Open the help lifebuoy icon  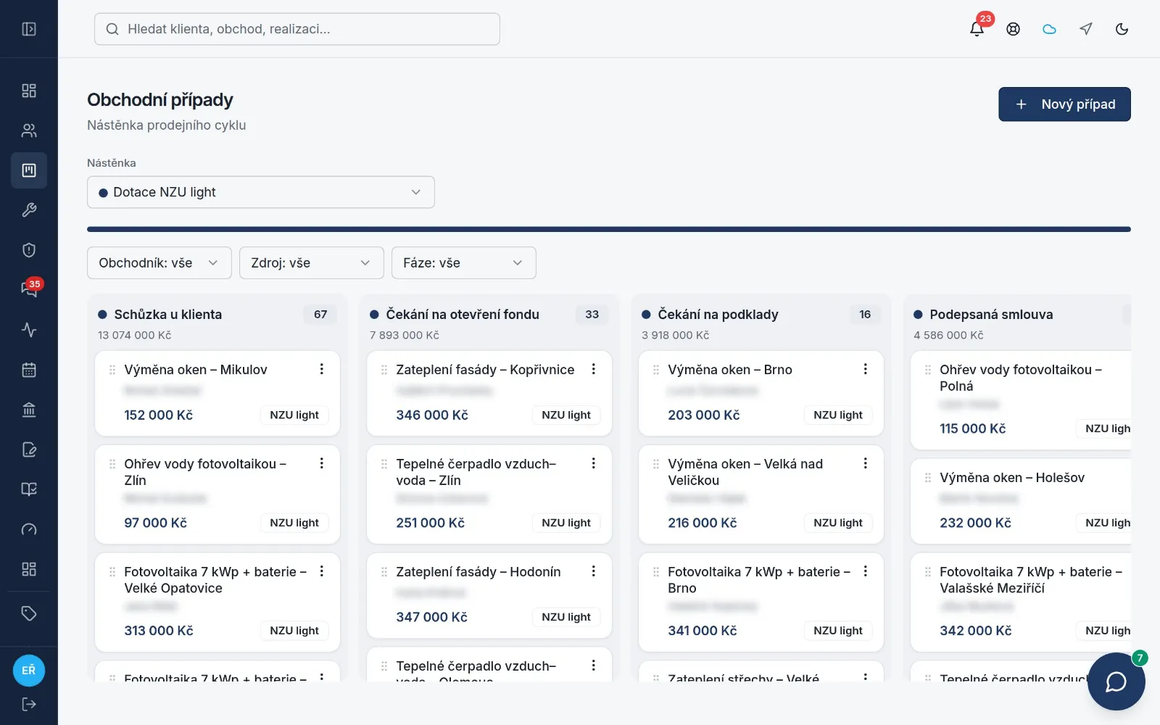1013,29
